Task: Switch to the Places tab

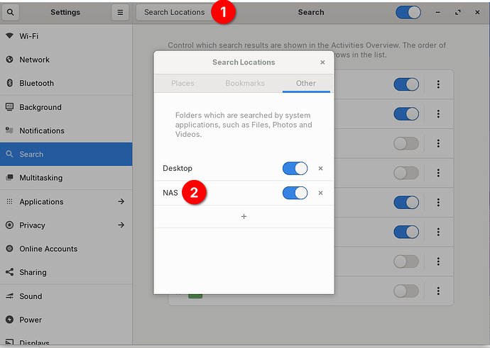Action: coord(183,83)
